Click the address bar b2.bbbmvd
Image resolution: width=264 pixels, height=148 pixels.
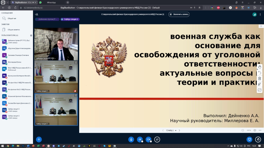[x=33, y=8]
